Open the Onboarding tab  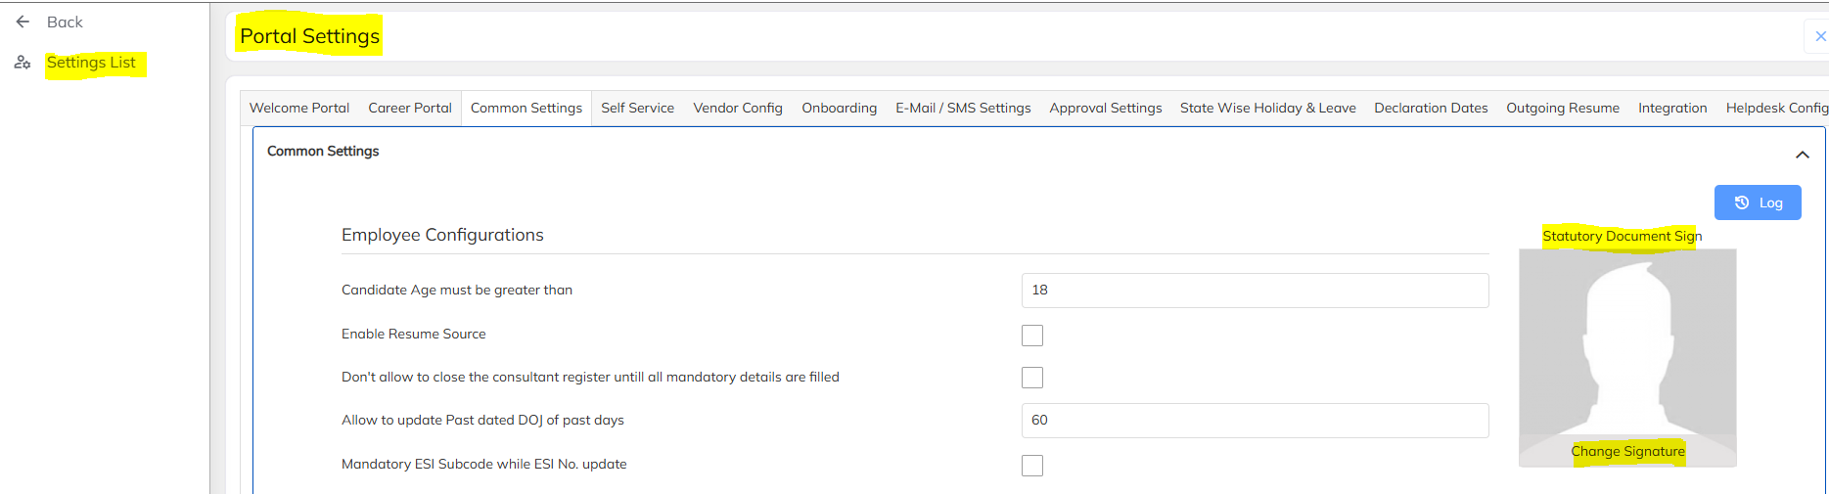tap(839, 108)
